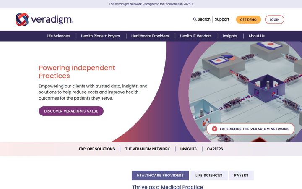Image resolution: width=302 pixels, height=189 pixels.
Task: Click Discover Veradigm's Value button
Action: [x=71, y=111]
